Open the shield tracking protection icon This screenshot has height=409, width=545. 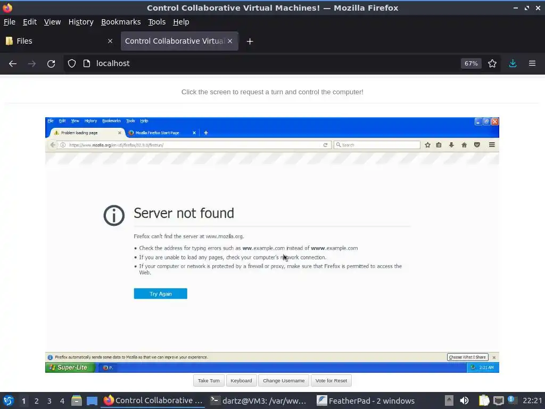[x=72, y=64]
